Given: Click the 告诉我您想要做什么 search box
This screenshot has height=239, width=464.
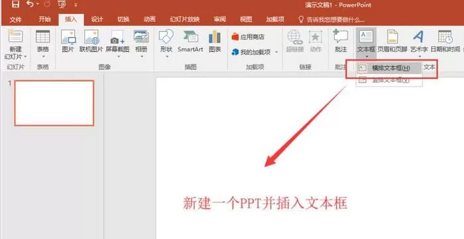Looking at the screenshot, I should (x=331, y=19).
